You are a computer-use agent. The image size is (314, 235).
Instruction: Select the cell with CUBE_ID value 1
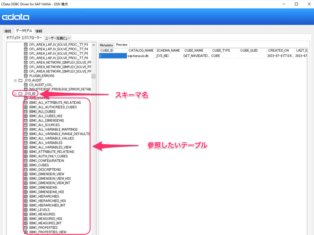(113, 56)
